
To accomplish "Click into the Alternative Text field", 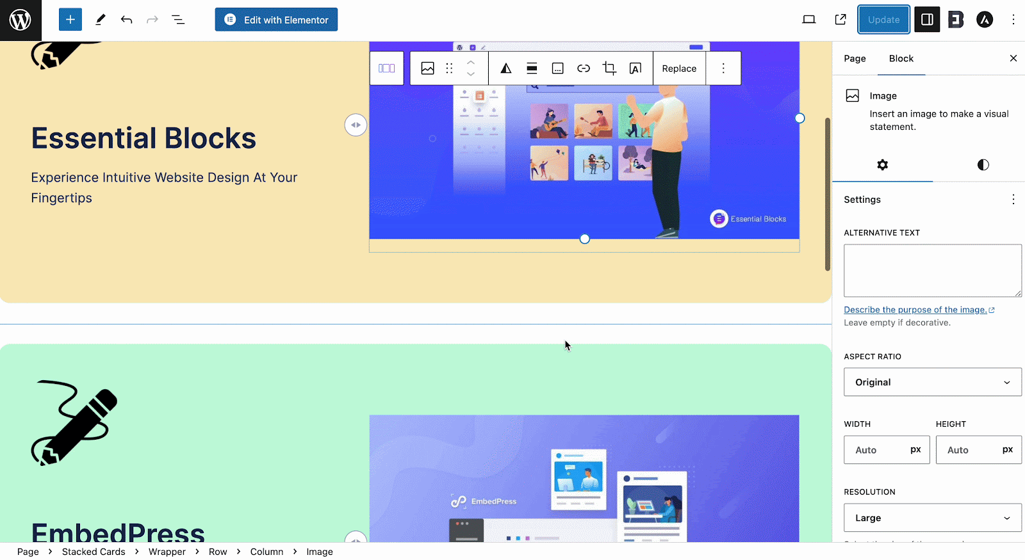I will (932, 270).
